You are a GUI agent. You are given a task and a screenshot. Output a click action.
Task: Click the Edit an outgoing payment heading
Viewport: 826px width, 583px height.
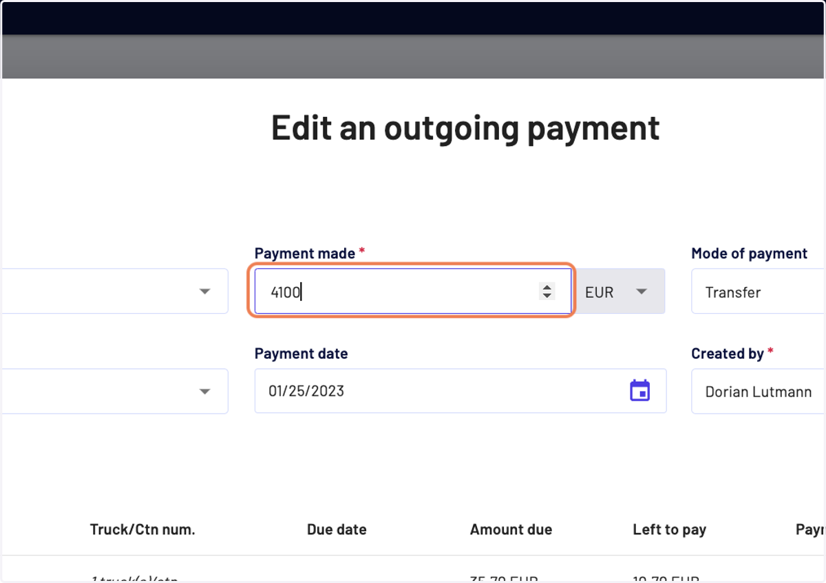tap(465, 127)
